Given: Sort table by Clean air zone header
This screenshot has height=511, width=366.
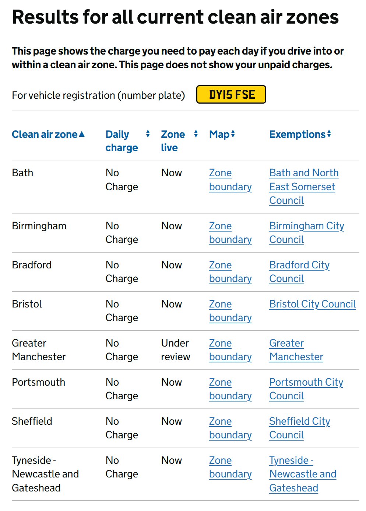Looking at the screenshot, I should (x=45, y=135).
